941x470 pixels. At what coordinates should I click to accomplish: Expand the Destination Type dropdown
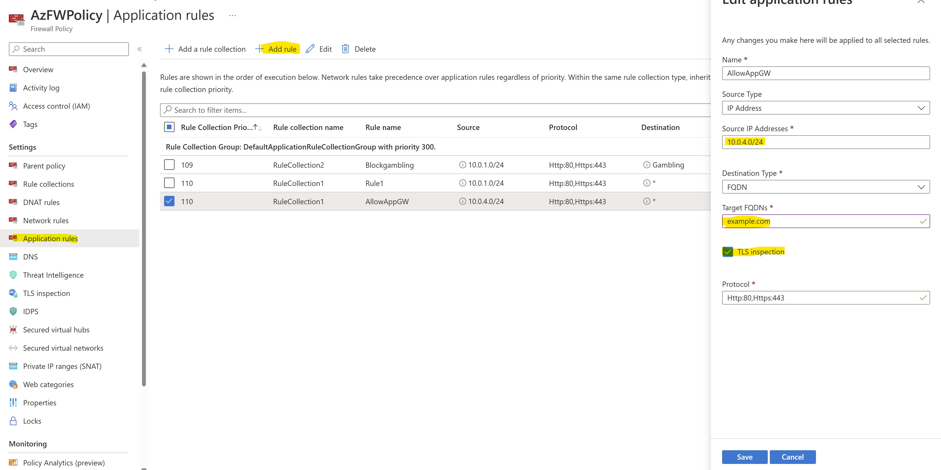pyautogui.click(x=826, y=187)
